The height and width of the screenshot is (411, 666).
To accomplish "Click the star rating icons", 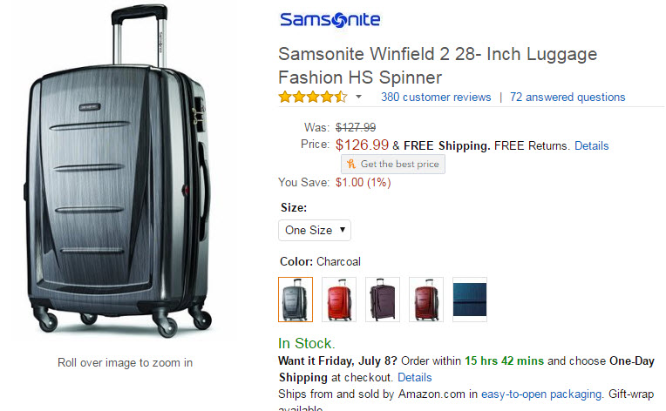I will (312, 97).
